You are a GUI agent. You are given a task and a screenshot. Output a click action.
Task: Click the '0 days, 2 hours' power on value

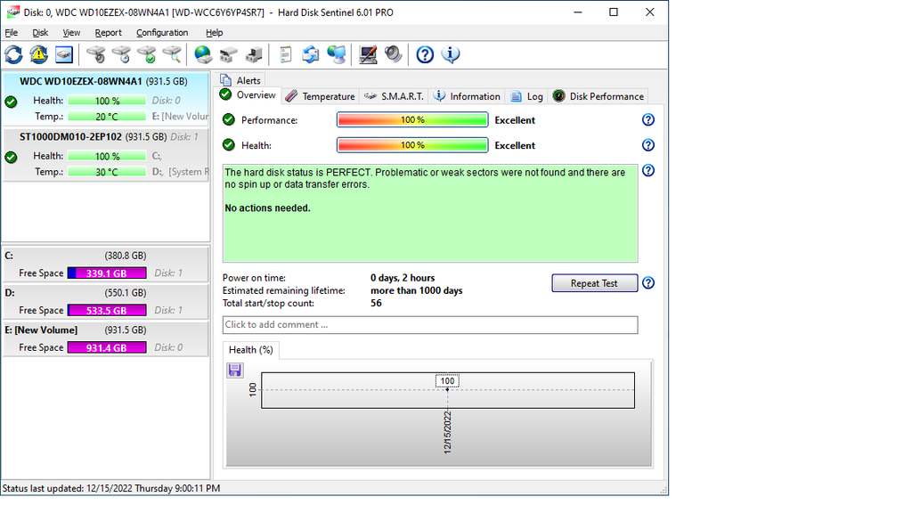click(x=403, y=278)
